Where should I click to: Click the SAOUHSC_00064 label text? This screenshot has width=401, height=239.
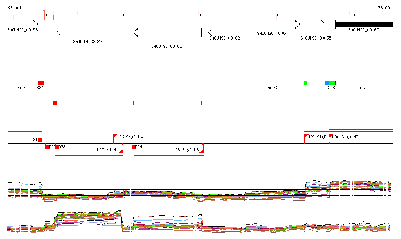click(x=272, y=34)
